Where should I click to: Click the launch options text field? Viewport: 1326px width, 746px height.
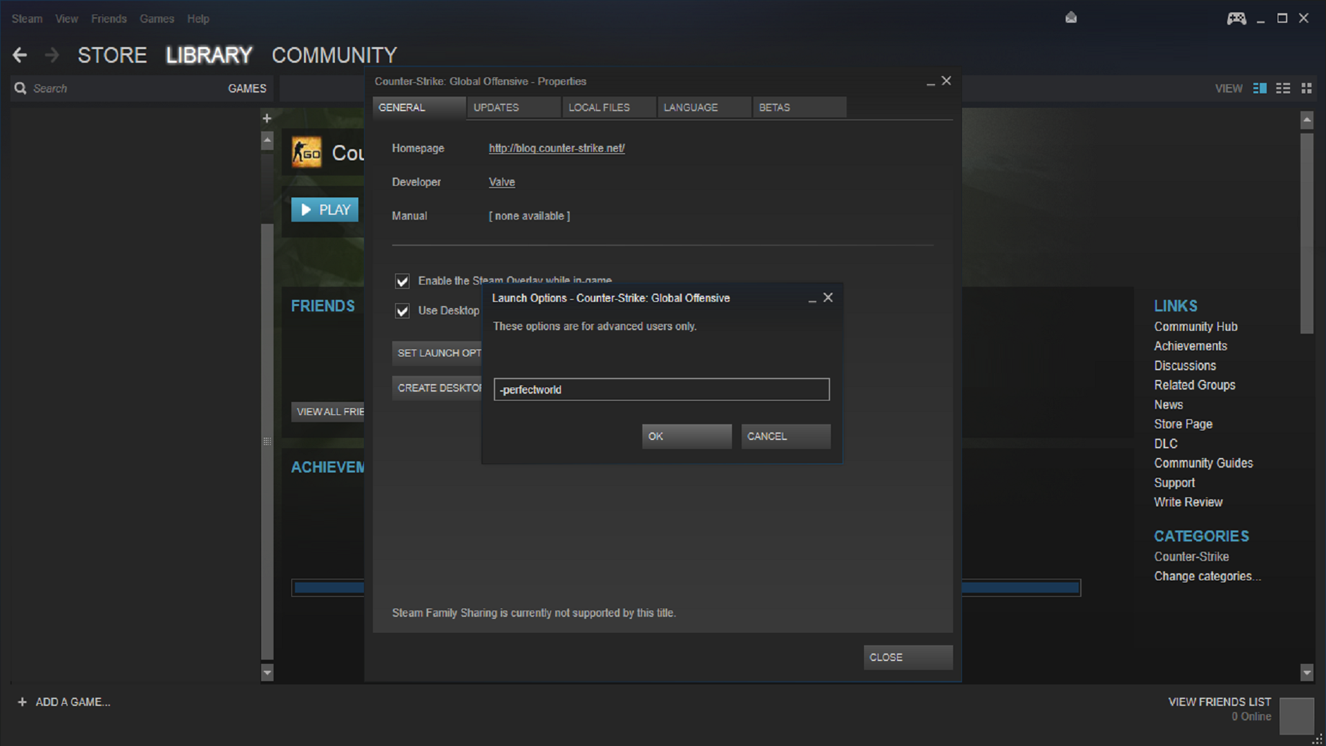click(661, 390)
